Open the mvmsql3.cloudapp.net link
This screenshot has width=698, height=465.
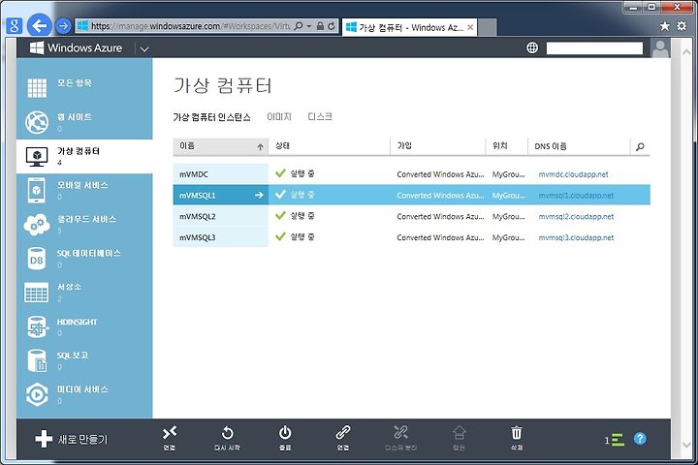[x=576, y=237]
